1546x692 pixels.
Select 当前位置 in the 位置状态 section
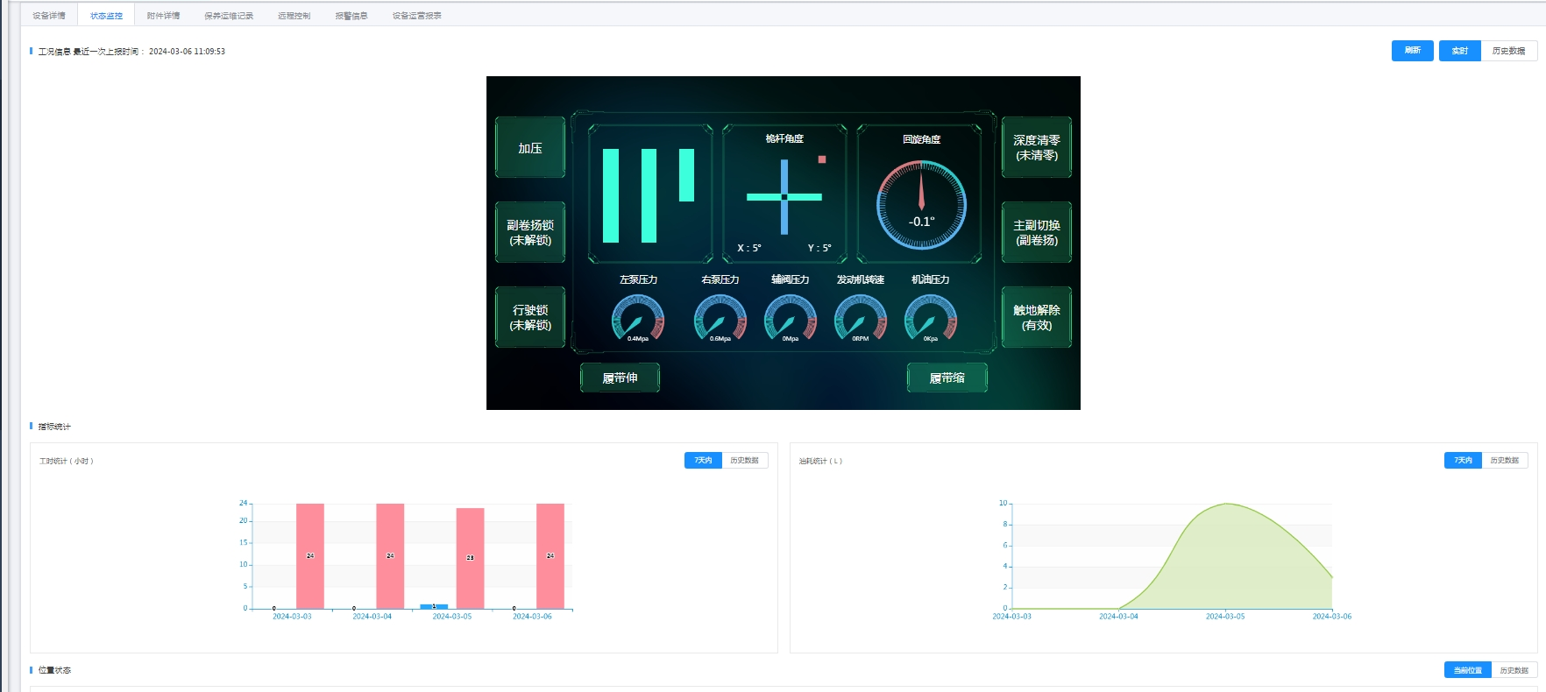coord(1467,670)
